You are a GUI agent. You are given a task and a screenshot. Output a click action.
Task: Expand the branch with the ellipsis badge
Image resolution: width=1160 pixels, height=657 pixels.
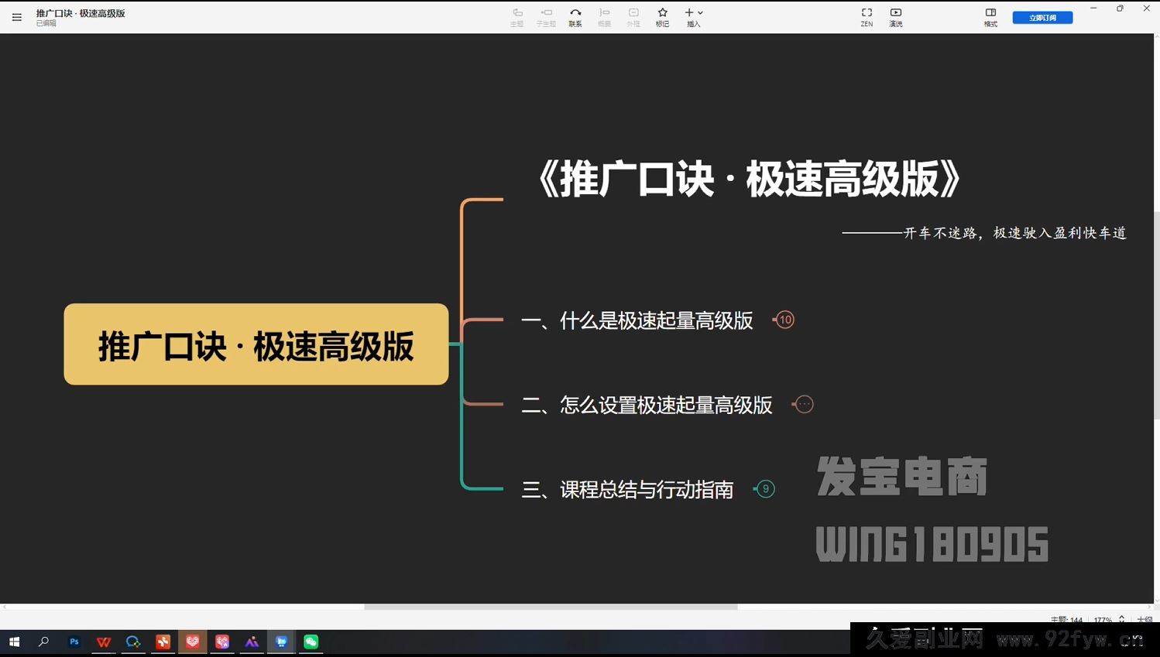pos(803,403)
